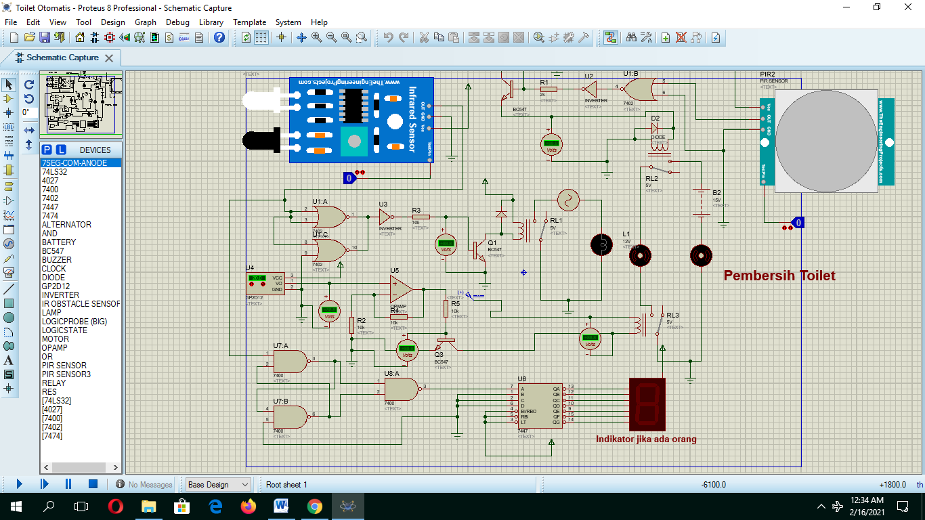Select LOGICSTATE device entry

pos(81,330)
